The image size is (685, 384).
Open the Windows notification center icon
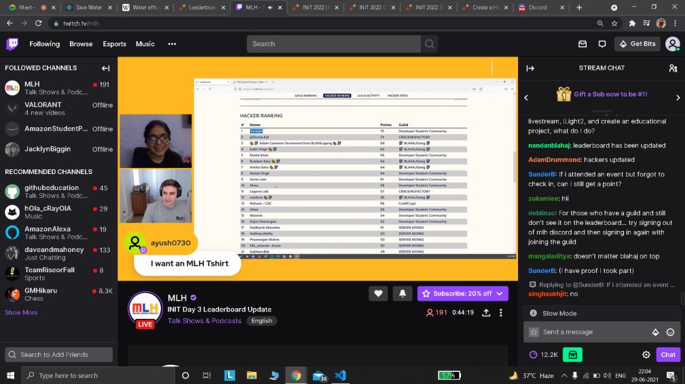click(671, 375)
